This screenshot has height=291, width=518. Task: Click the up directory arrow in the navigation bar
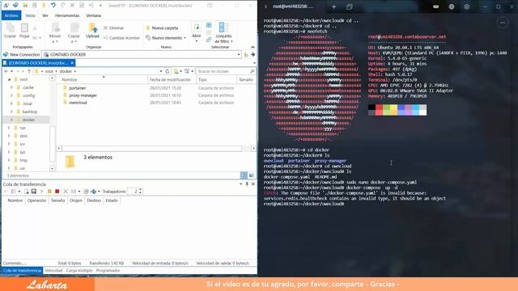click(29, 71)
